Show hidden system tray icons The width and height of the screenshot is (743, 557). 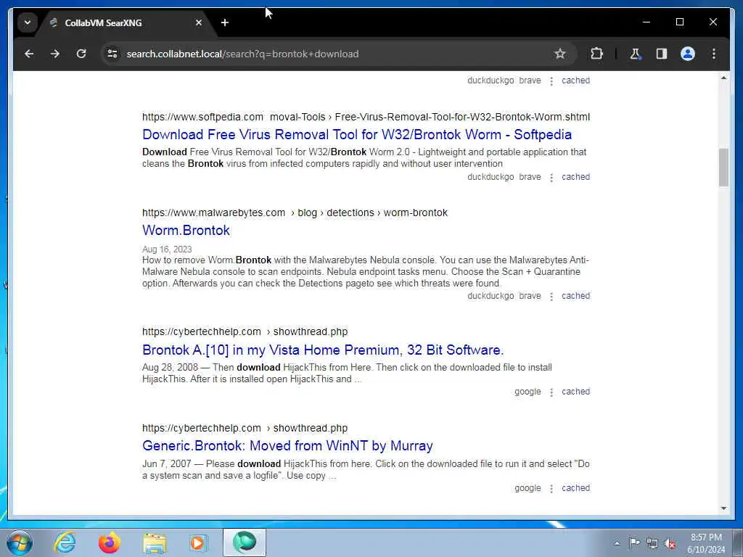617,543
